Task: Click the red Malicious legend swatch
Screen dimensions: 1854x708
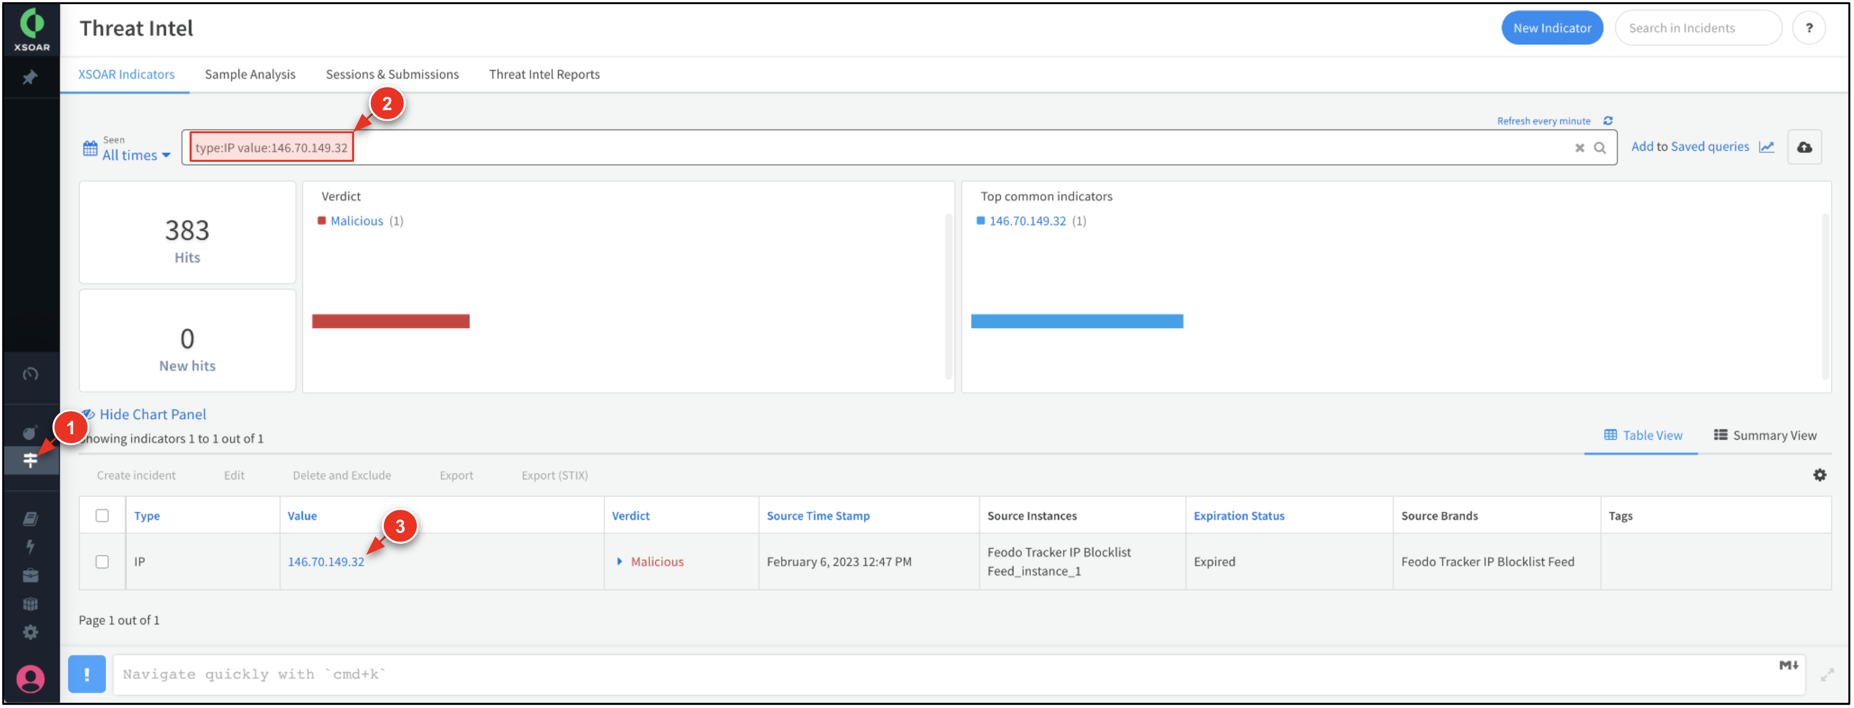Action: tap(322, 221)
